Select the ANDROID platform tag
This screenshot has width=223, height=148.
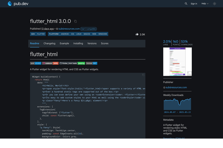(x=65, y=34)
